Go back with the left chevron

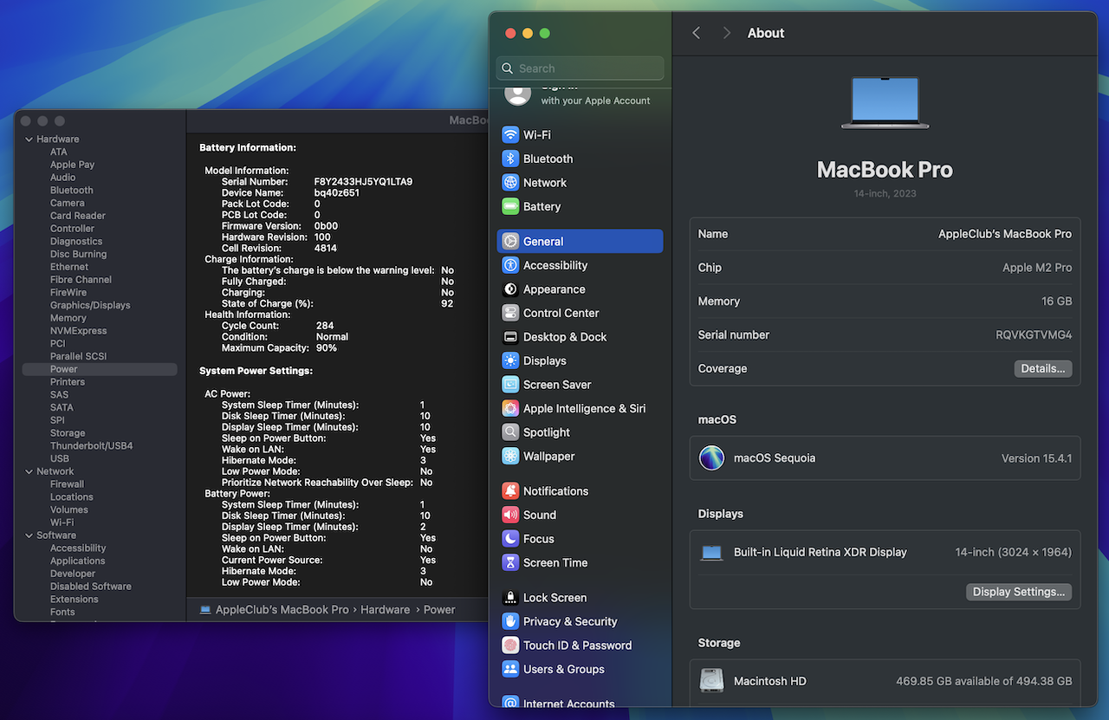tap(696, 33)
